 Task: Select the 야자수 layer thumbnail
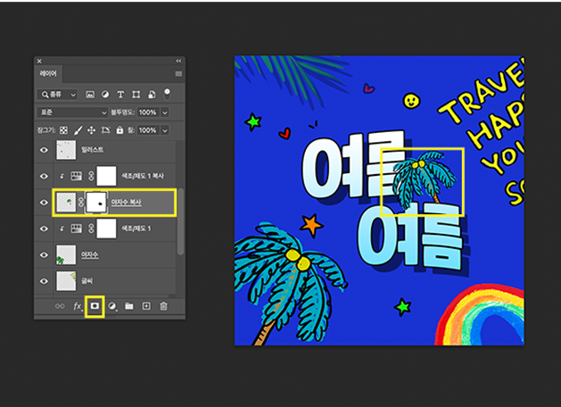click(x=66, y=255)
